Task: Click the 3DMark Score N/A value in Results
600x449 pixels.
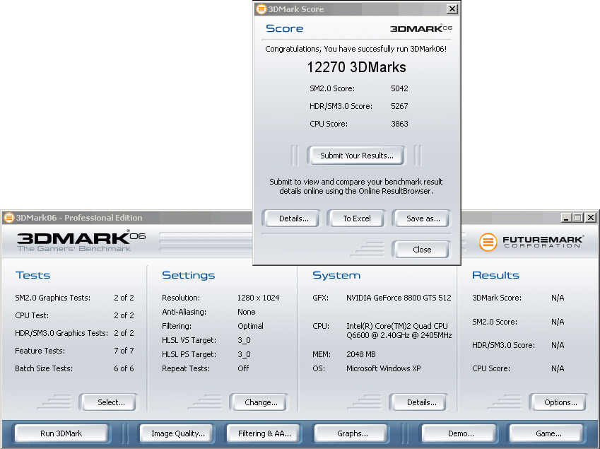Action: click(558, 298)
